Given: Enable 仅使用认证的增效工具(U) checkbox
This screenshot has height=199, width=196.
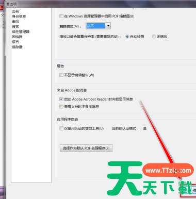Looking at the screenshot, I should coord(61,128).
